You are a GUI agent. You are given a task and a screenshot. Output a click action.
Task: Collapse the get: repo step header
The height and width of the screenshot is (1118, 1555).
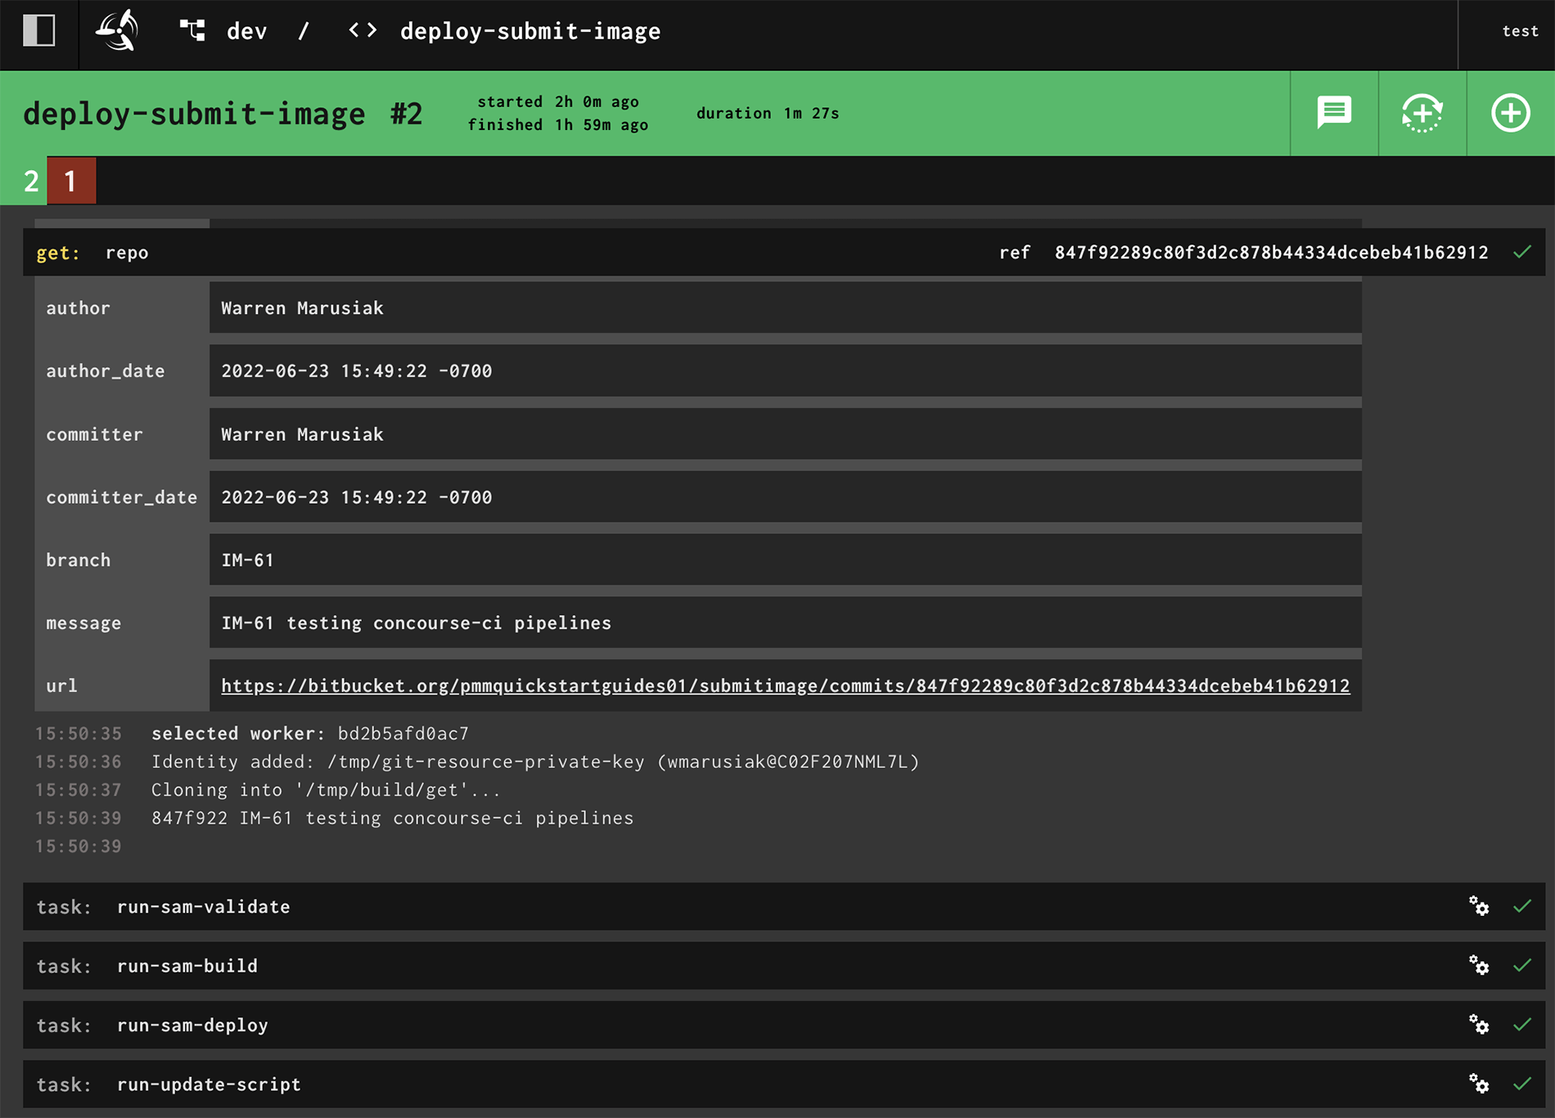pyautogui.click(x=491, y=253)
